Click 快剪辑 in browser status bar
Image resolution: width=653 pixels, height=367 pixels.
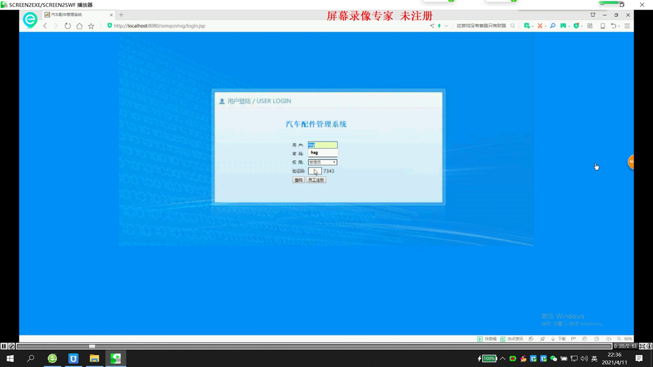click(487, 338)
